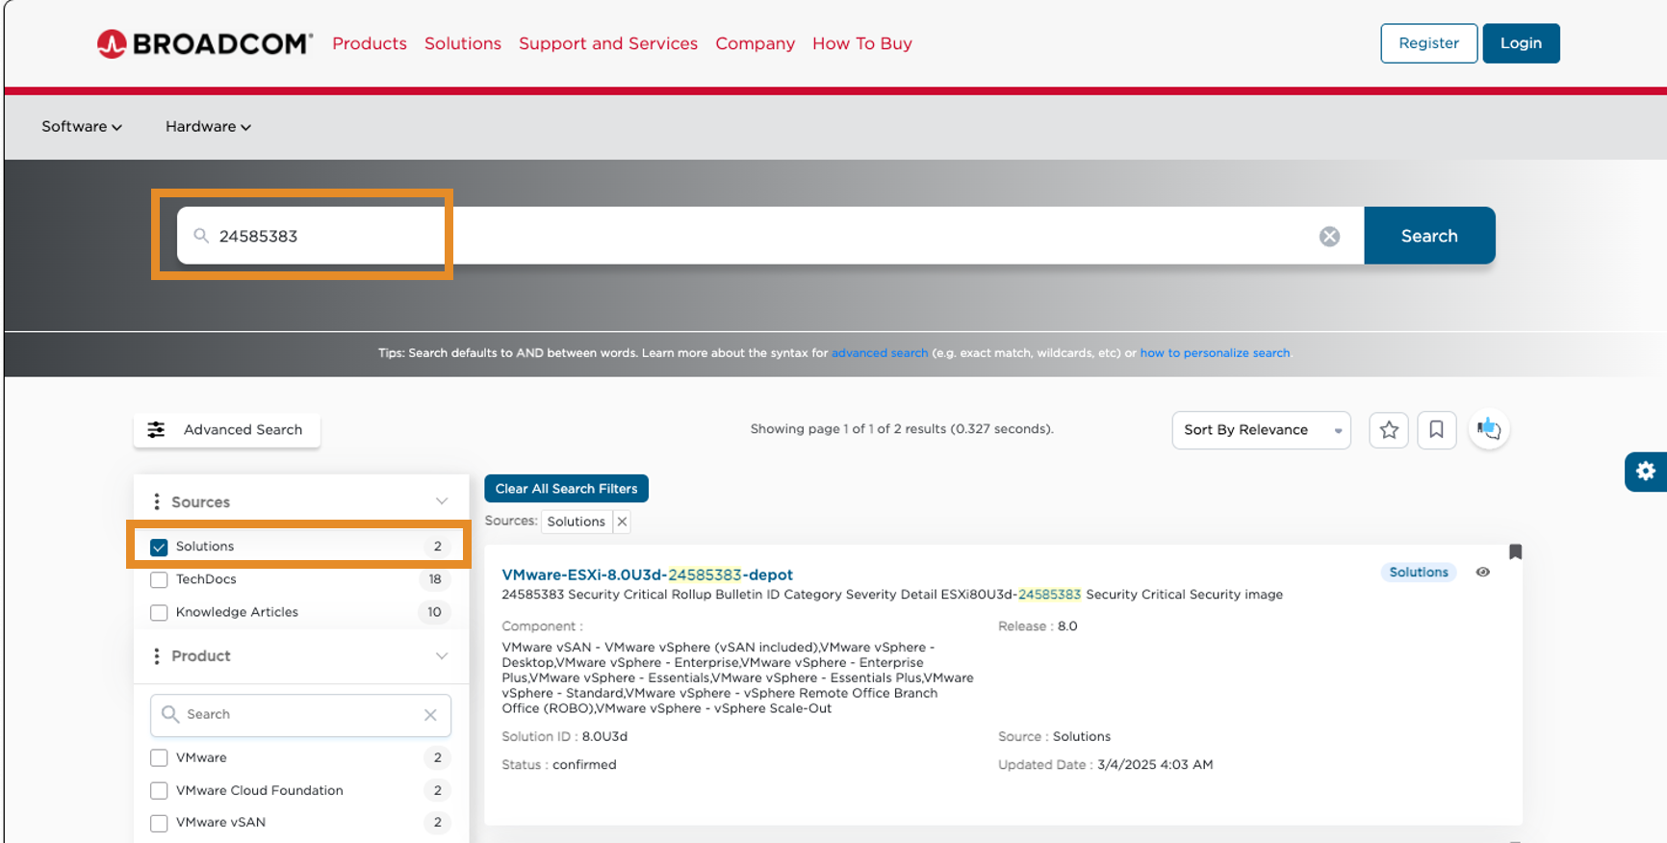This screenshot has width=1667, height=843.
Task: Open the Products menu
Action: pos(370,43)
